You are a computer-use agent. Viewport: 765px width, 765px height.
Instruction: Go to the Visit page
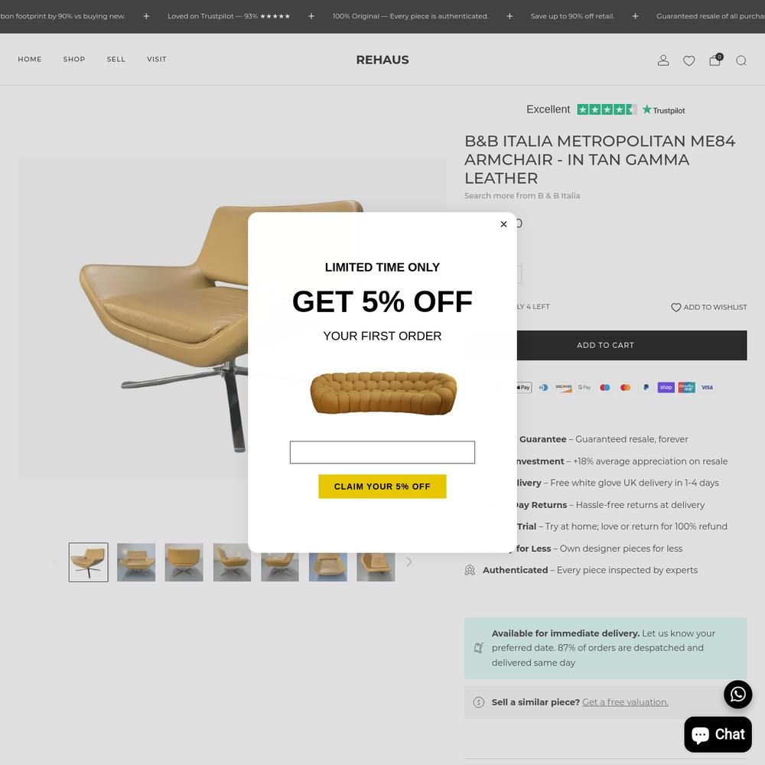(157, 59)
